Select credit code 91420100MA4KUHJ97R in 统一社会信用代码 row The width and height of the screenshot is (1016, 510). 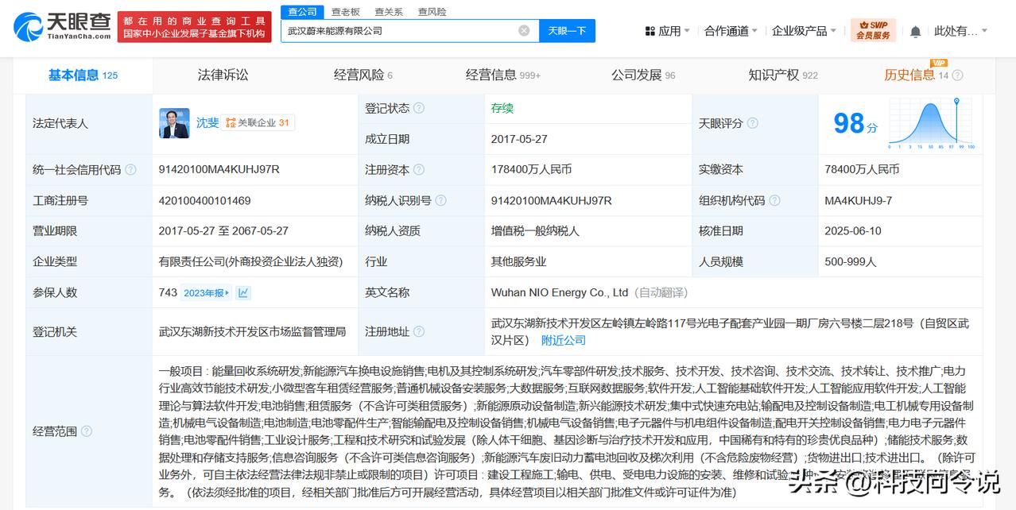click(219, 169)
